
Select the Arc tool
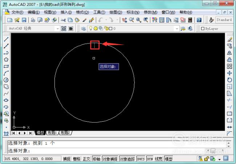point(6,73)
